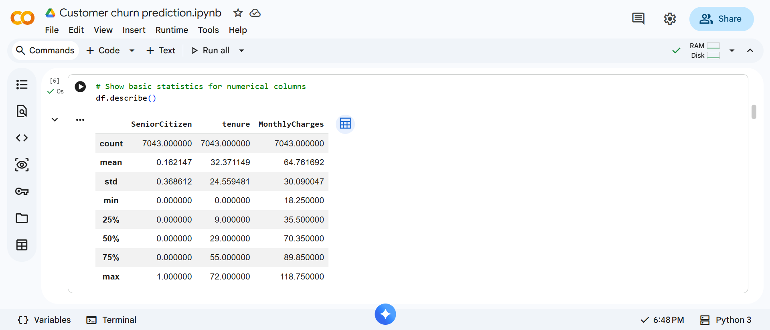The width and height of the screenshot is (770, 330).
Task: Open the Files folder icon in sidebar
Action: click(22, 218)
